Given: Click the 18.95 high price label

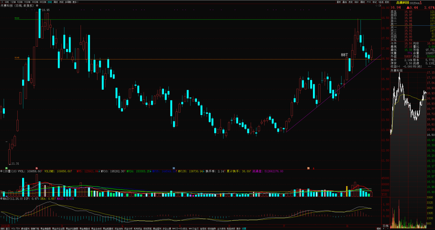Looking at the screenshot, I should [46, 10].
